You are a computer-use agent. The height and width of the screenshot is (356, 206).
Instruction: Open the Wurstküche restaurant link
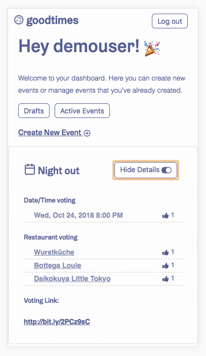click(54, 252)
